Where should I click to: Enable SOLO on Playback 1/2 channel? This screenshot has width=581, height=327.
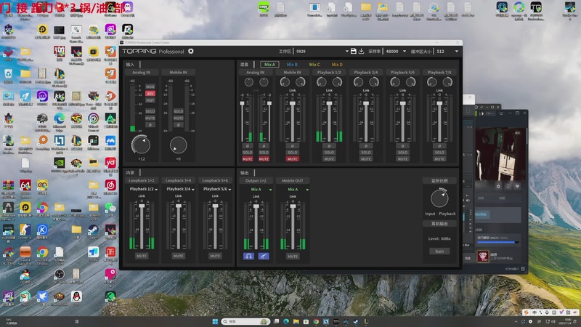[329, 153]
